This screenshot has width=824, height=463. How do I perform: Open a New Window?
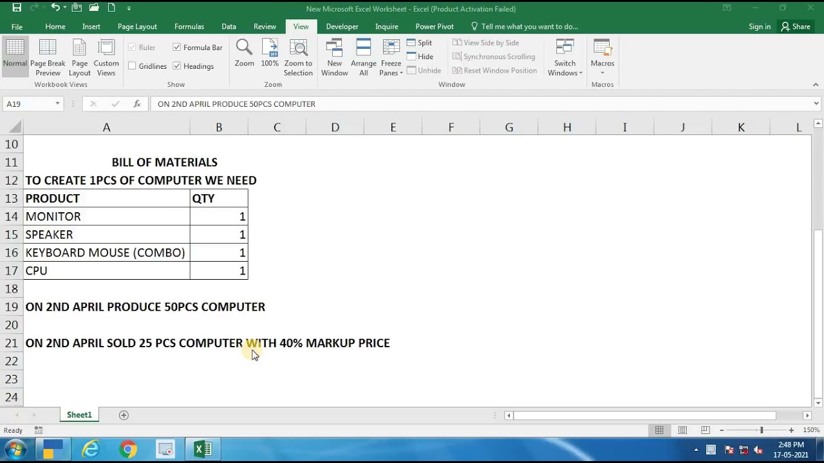pos(334,58)
